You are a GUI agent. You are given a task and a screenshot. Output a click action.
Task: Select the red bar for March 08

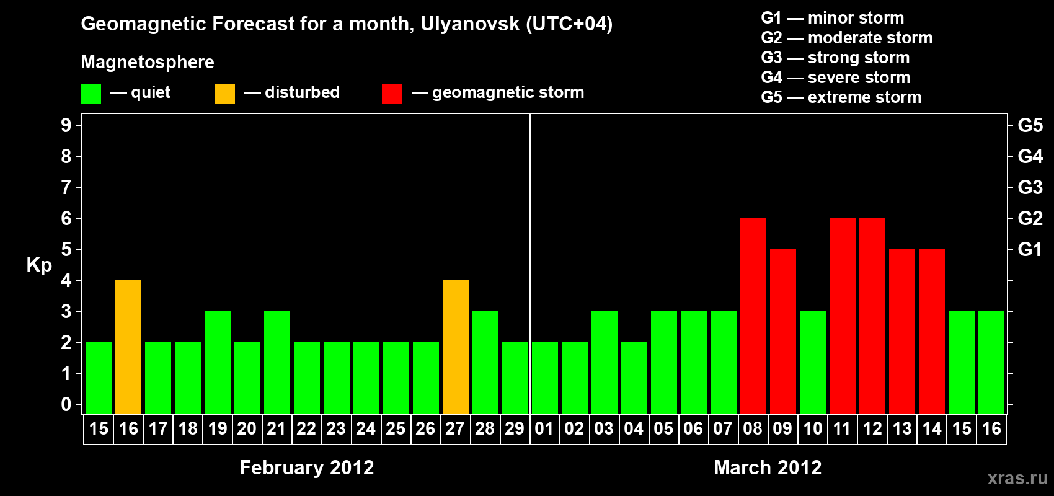pos(753,316)
